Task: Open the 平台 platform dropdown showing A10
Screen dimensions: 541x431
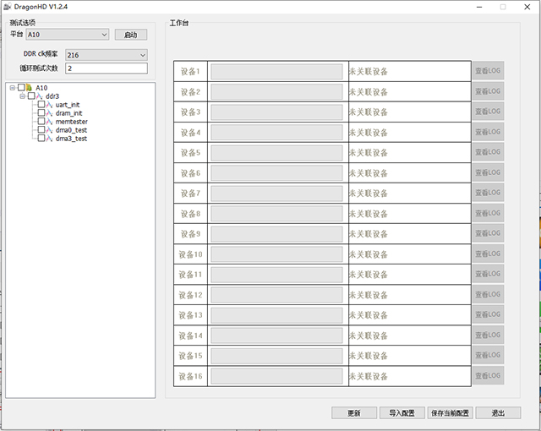Action: tap(68, 35)
